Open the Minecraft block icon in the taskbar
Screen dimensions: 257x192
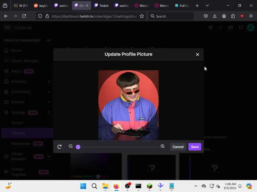pyautogui.click(x=150, y=186)
